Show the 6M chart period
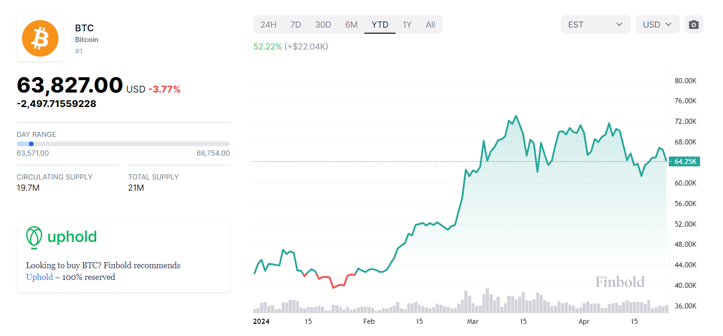The image size is (723, 336). tap(351, 25)
